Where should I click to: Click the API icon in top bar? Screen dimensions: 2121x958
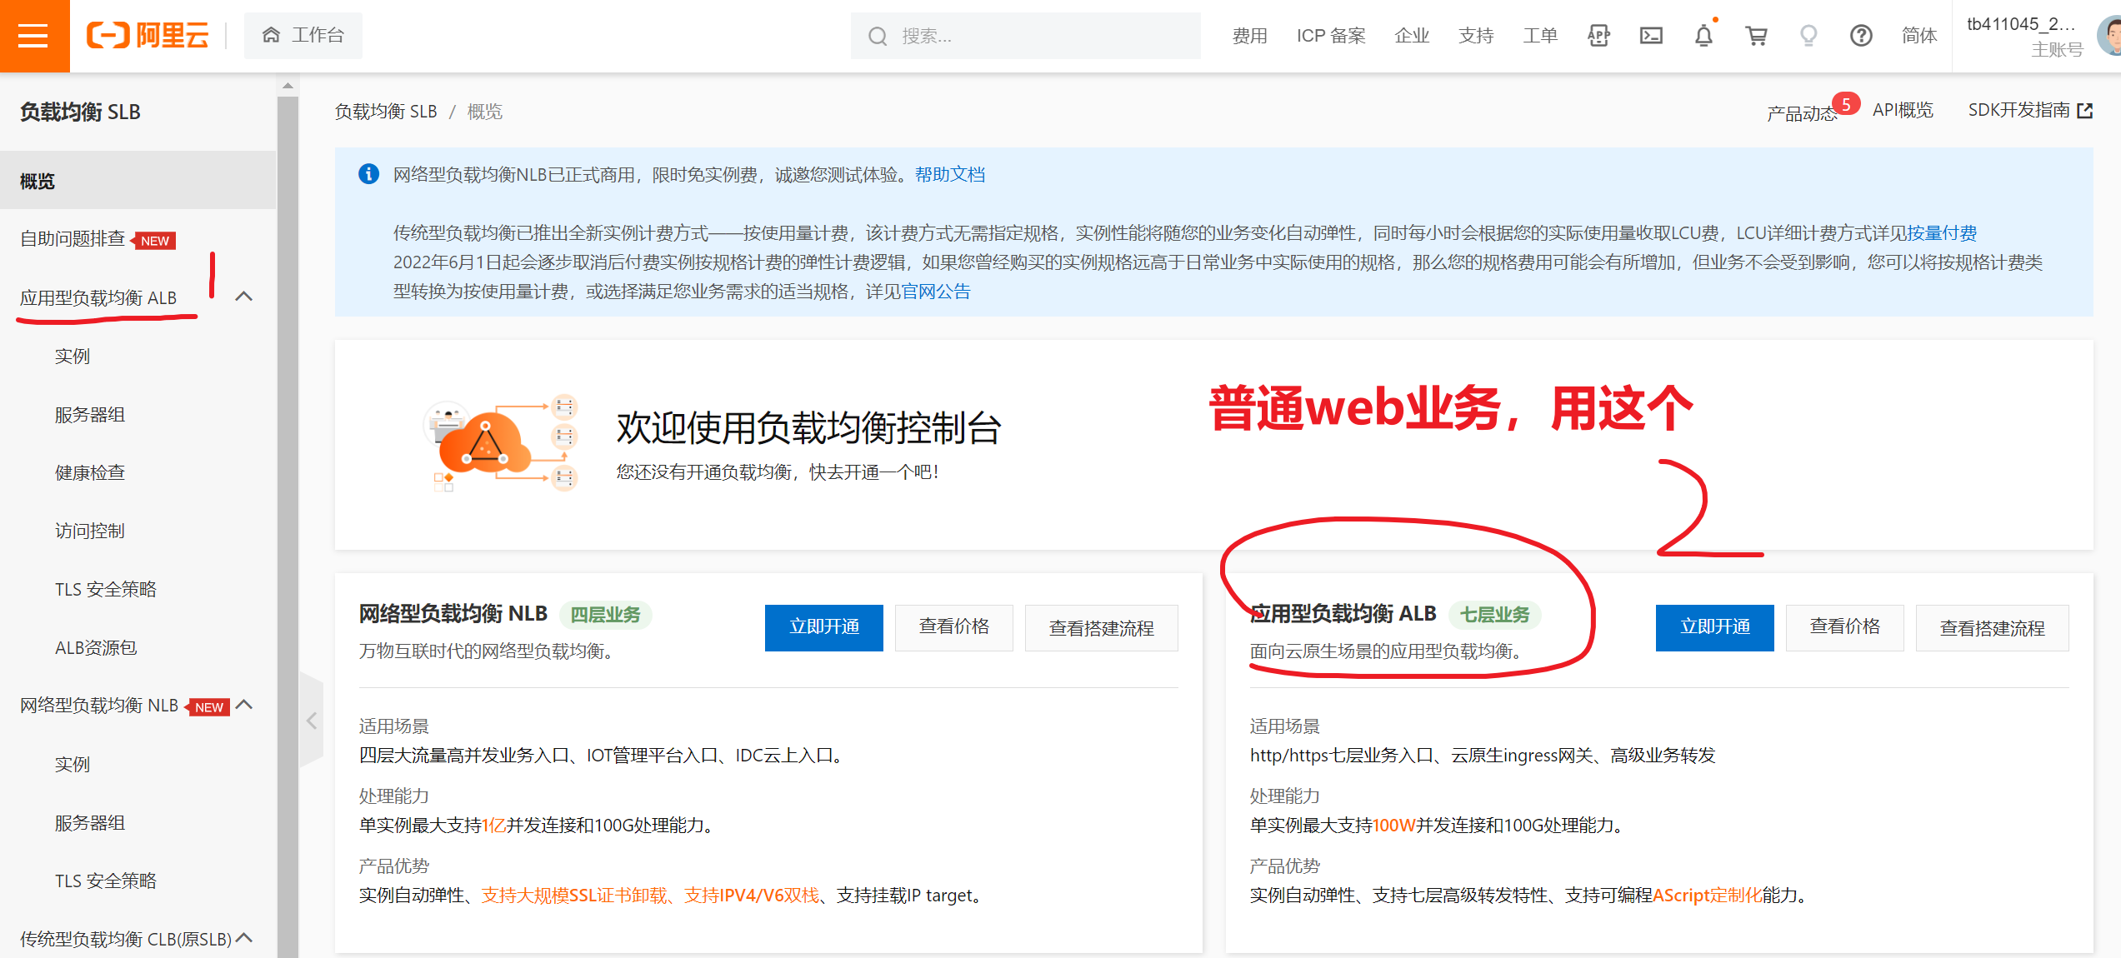(1598, 36)
